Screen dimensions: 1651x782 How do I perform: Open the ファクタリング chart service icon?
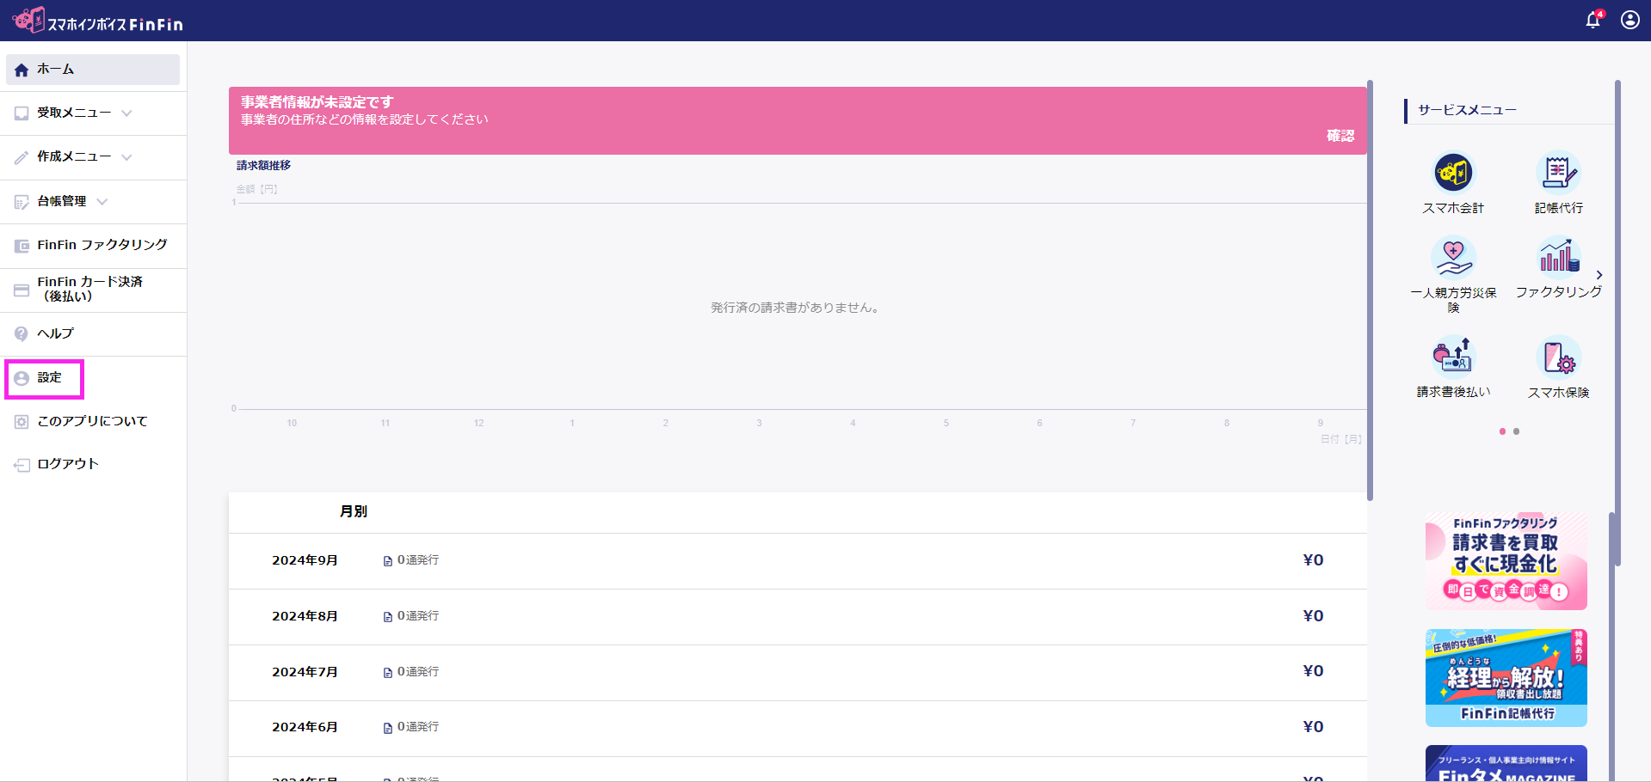(1558, 256)
